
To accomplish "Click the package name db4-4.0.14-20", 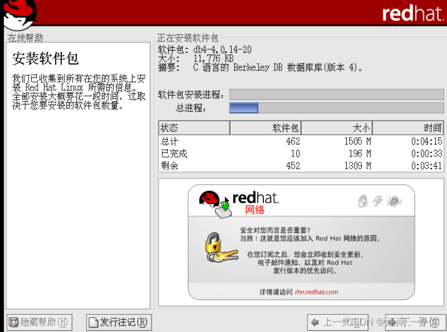I will point(222,50).
